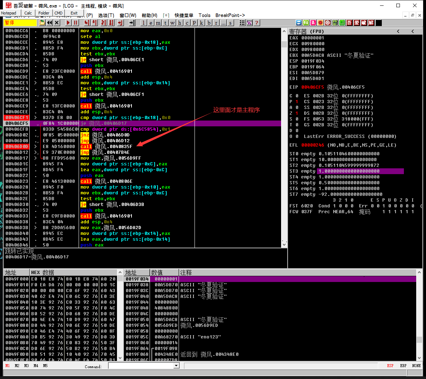This screenshot has height=379, width=426.
Task: Click the CMD quick-launch button
Action: [58, 13]
